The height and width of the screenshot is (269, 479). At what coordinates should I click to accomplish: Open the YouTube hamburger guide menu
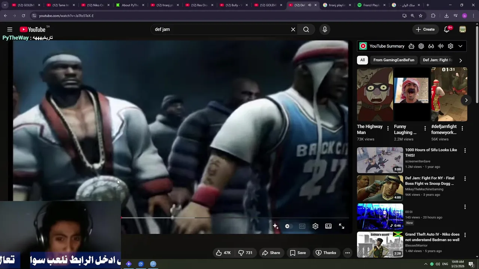10,30
